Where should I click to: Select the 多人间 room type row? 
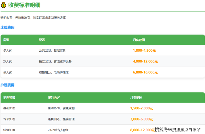pyautogui.click(x=8, y=51)
